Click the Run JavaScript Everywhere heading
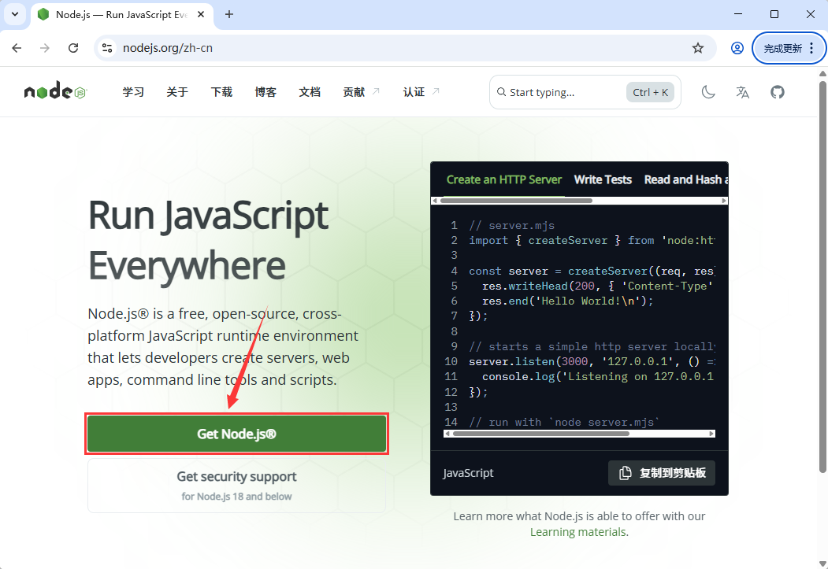 (x=208, y=240)
